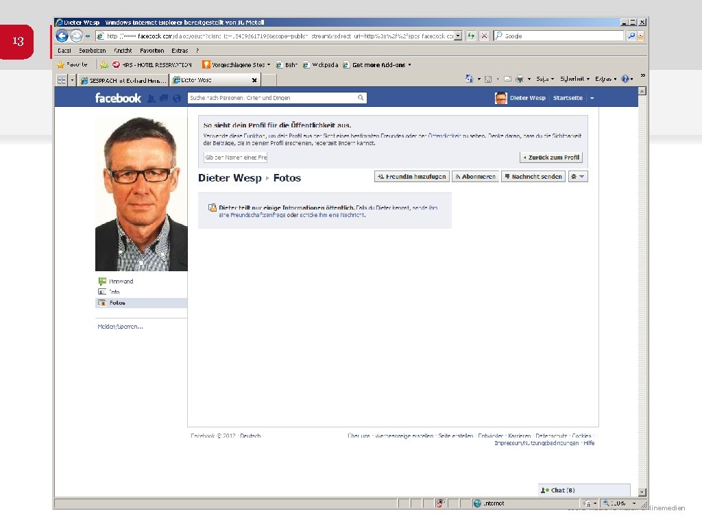This screenshot has height=526, width=702.
Task: Open the Quick Tabs grid icon
Action: pyautogui.click(x=61, y=80)
